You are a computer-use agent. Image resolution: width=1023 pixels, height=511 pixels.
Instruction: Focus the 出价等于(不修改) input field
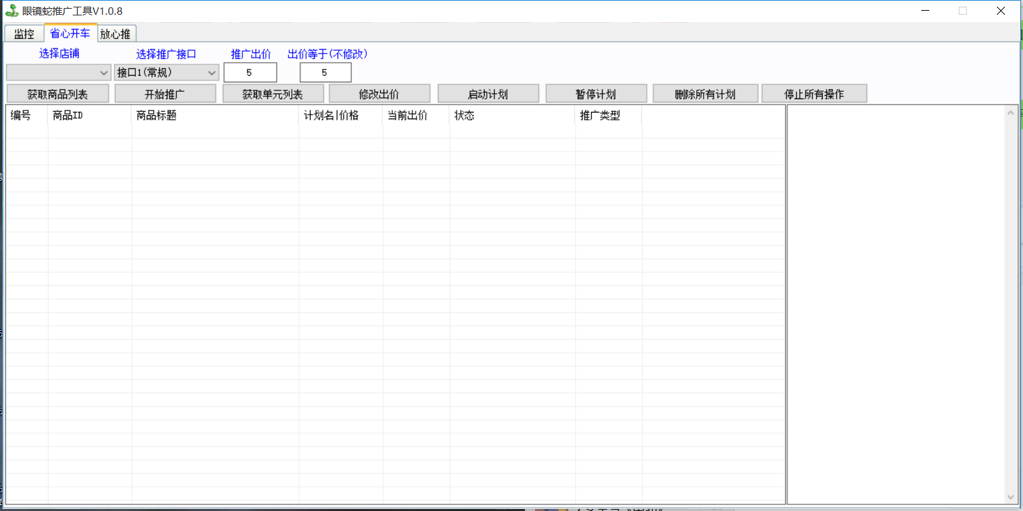(325, 72)
